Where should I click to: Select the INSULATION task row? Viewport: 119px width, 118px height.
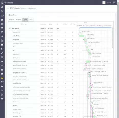point(42,102)
